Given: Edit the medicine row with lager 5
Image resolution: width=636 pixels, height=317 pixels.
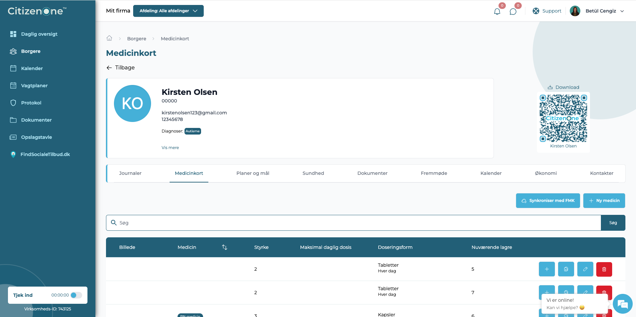Looking at the screenshot, I should (x=585, y=269).
